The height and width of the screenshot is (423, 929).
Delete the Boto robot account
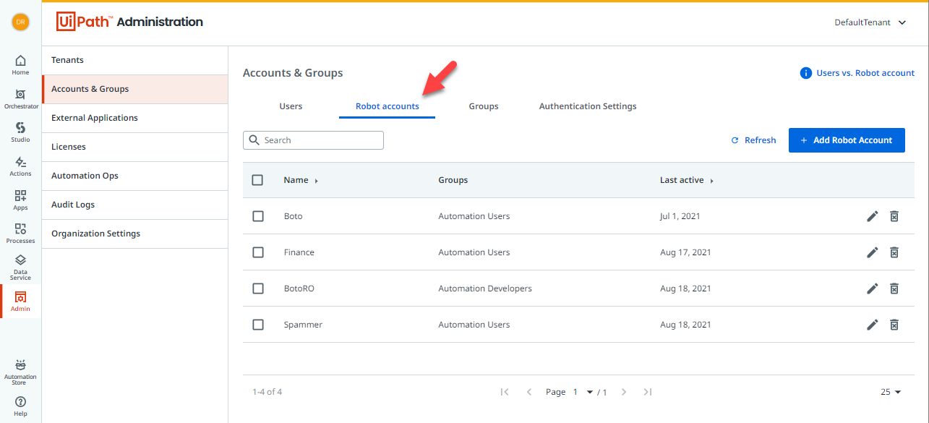894,216
